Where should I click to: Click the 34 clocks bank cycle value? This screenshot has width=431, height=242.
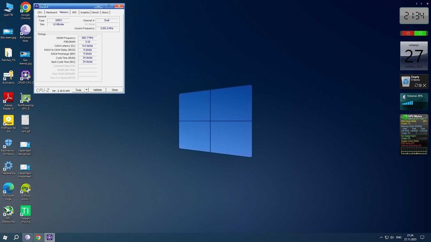(87, 61)
